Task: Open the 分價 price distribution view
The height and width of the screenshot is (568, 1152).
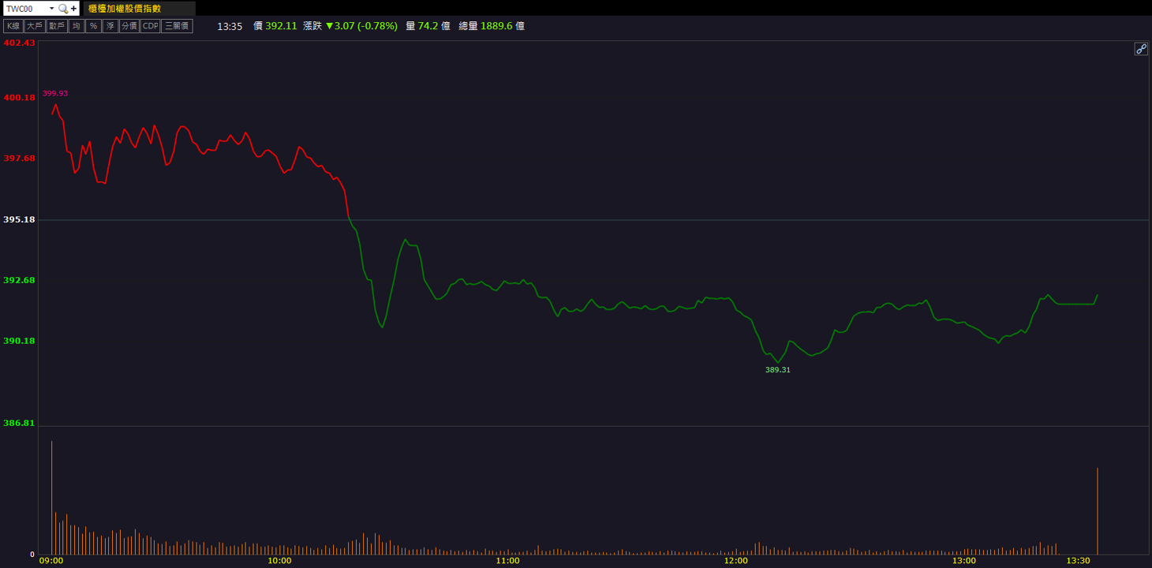Action: pyautogui.click(x=129, y=26)
